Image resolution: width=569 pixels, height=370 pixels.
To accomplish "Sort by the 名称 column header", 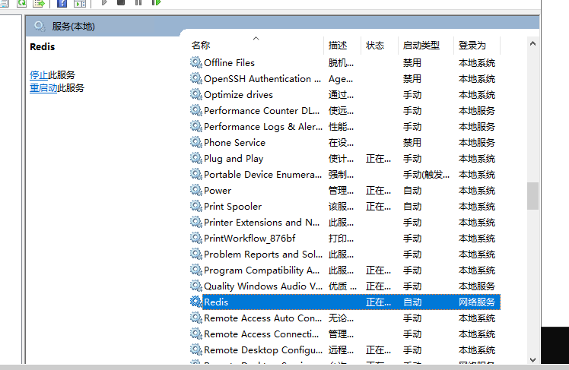I will 256,46.
